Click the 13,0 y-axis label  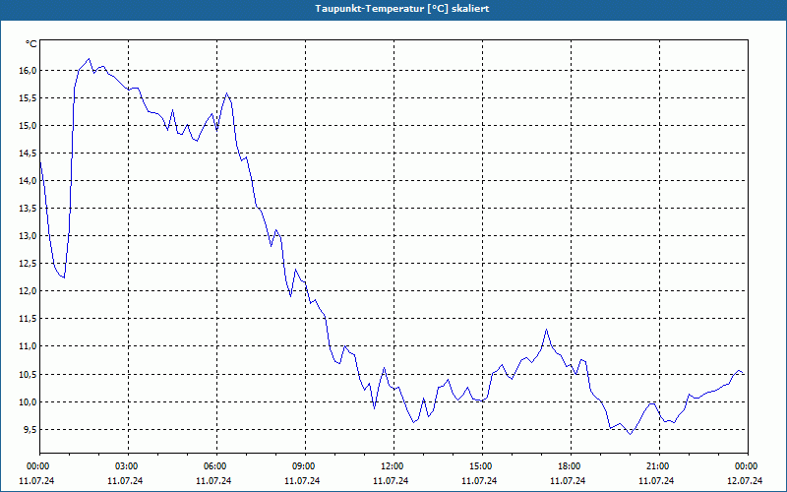pyautogui.click(x=29, y=236)
